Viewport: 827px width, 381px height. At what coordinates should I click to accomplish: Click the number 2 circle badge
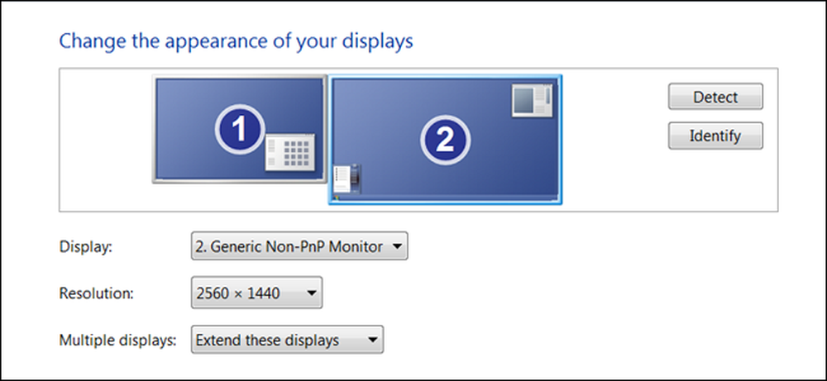click(x=445, y=140)
